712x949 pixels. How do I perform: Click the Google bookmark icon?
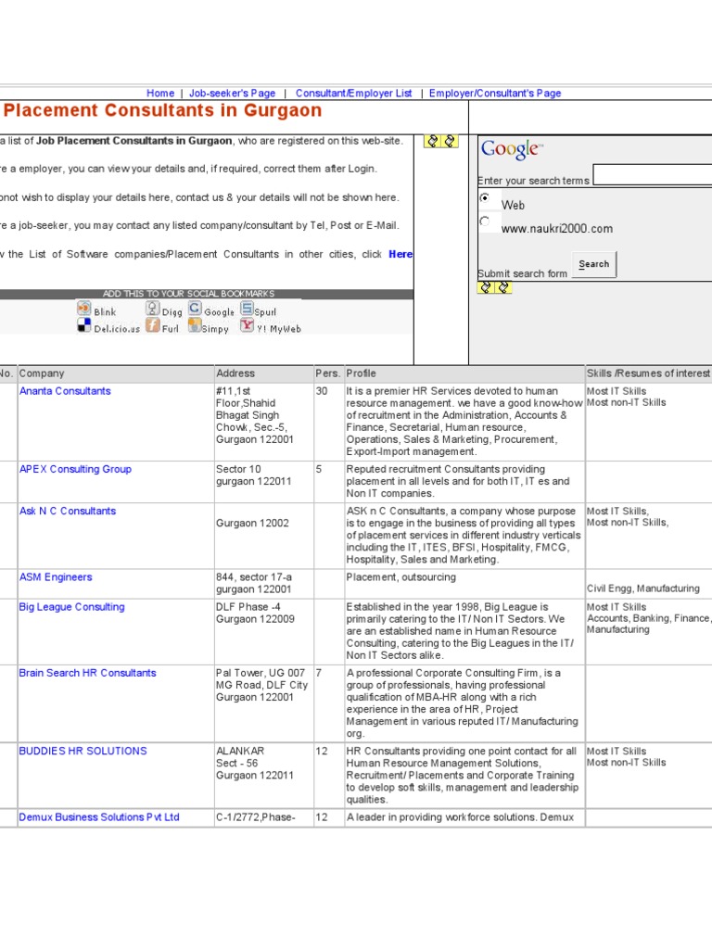(x=195, y=310)
